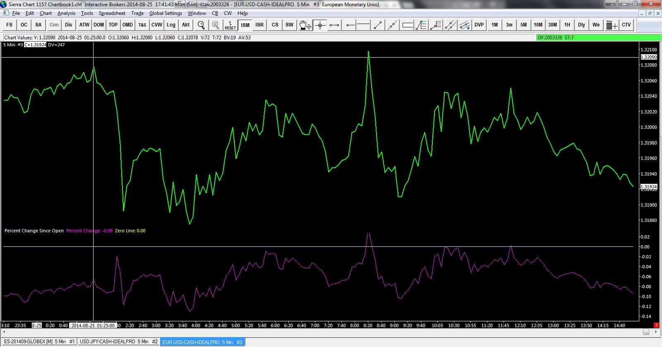This screenshot has height=347, width=662.
Task: Open the Global Settings menu
Action: pos(166,13)
